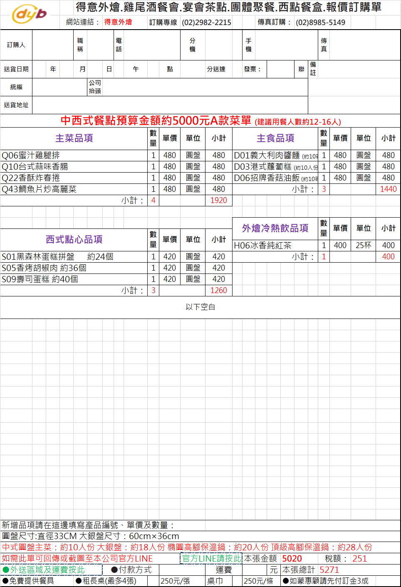
Task: Select the 本張總計 total 5271
Action: [x=329, y=570]
